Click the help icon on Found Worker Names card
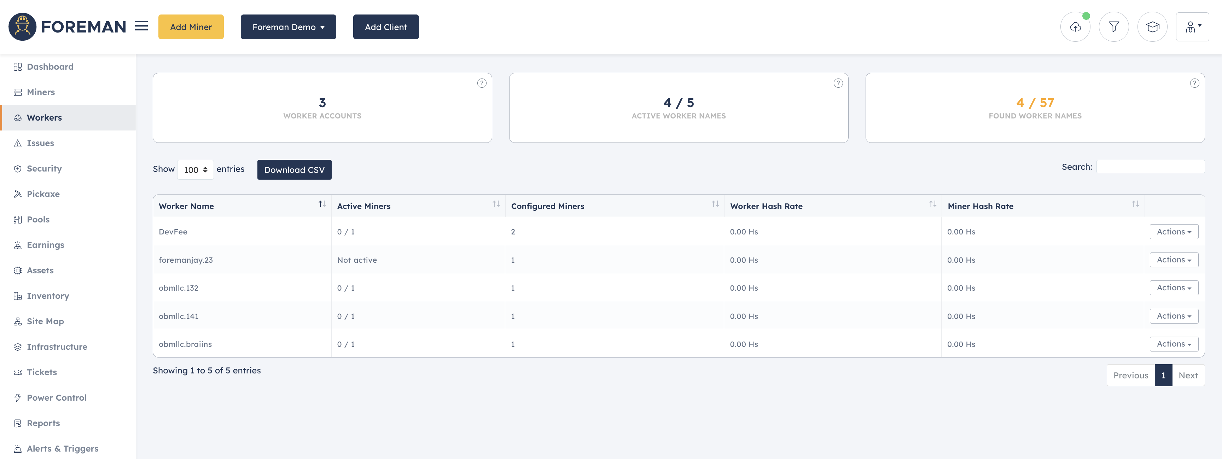This screenshot has width=1222, height=459. [1194, 83]
